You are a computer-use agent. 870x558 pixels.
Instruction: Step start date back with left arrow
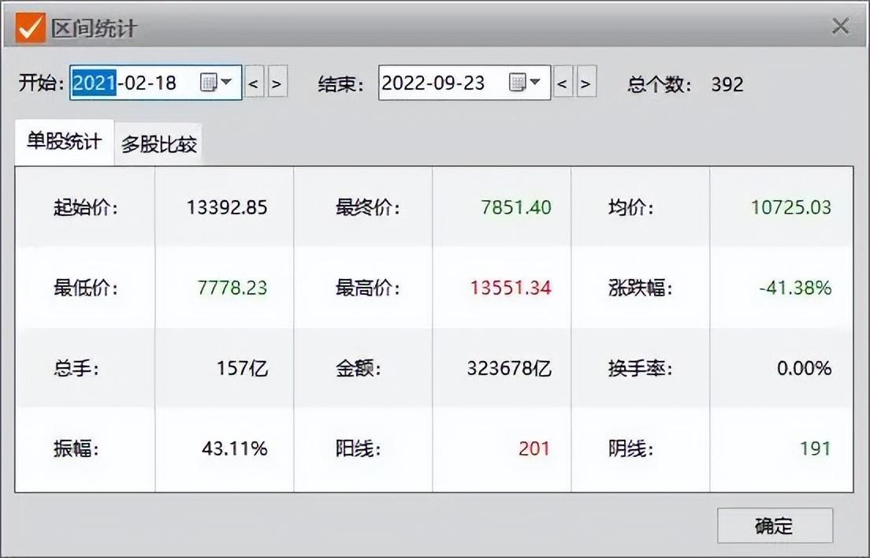254,83
